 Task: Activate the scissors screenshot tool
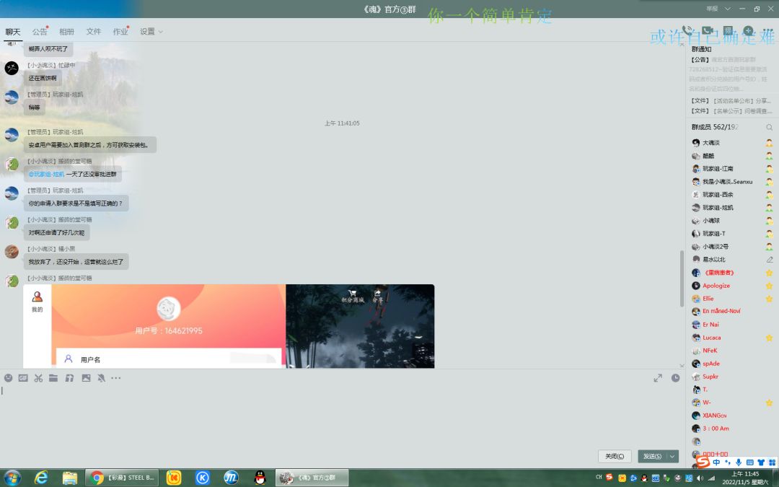(38, 378)
